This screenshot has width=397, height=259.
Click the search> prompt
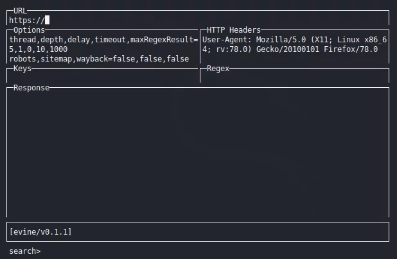click(25, 251)
